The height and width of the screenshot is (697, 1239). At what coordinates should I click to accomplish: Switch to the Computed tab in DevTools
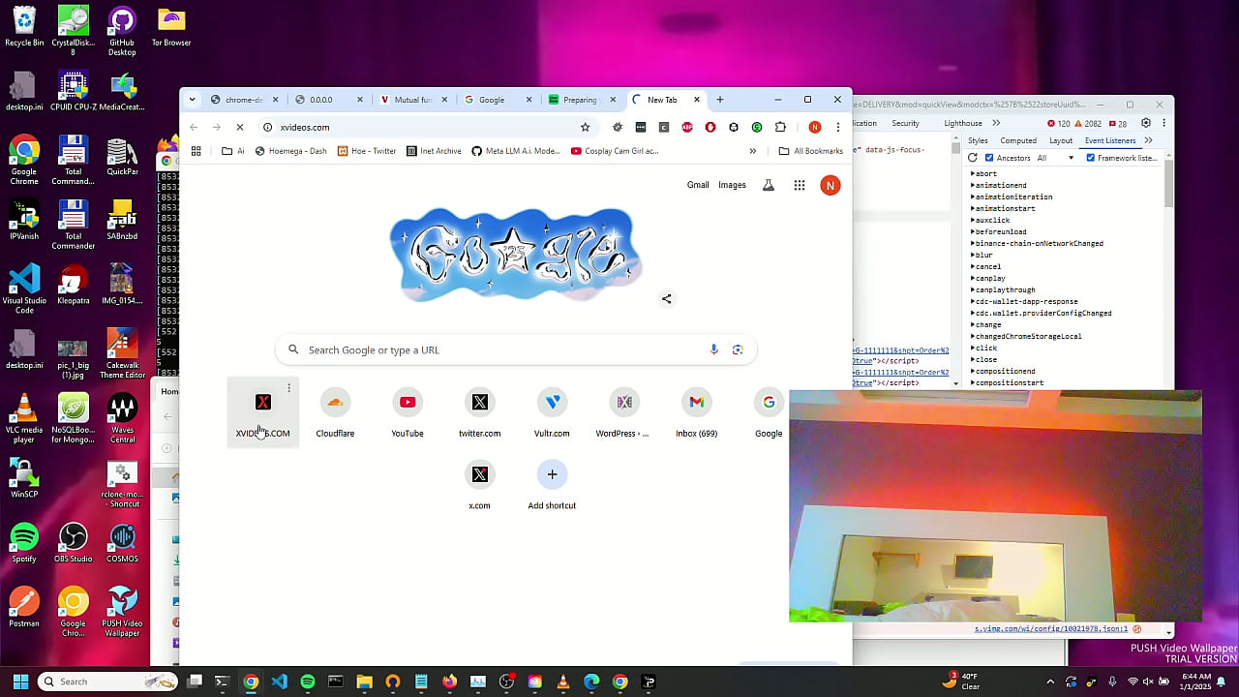tap(1018, 140)
